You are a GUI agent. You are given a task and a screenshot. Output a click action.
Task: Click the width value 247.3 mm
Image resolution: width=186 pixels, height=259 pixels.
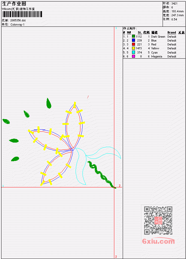click(178, 15)
